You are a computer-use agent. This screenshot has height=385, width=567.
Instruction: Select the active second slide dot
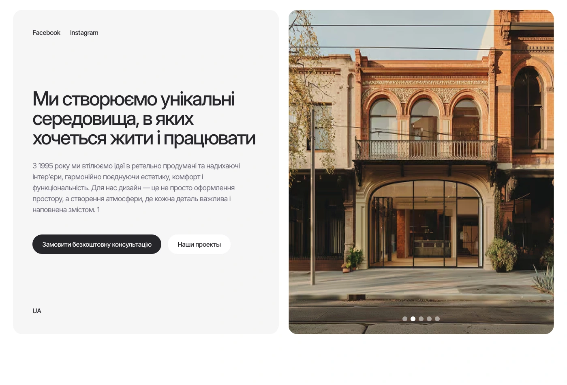413,319
